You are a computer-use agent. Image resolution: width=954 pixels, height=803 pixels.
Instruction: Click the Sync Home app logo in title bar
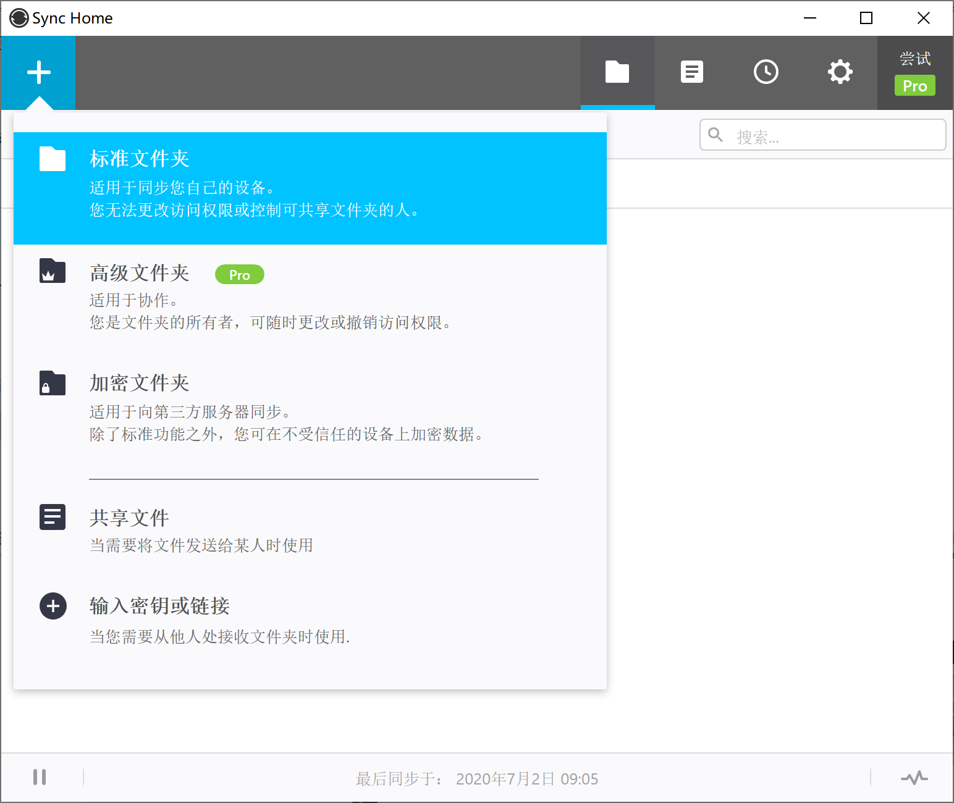pyautogui.click(x=19, y=18)
